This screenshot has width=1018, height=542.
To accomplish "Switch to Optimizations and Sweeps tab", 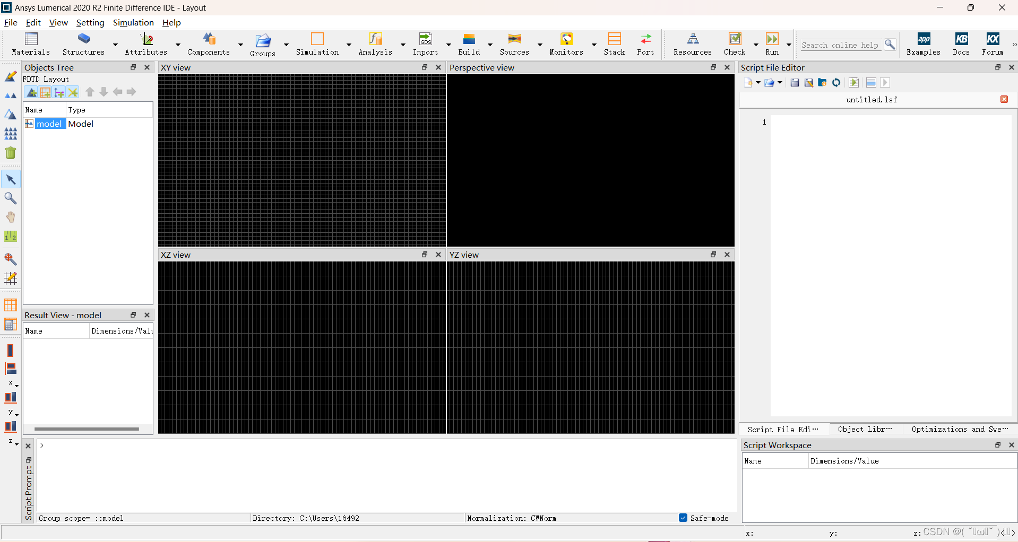I will [960, 429].
